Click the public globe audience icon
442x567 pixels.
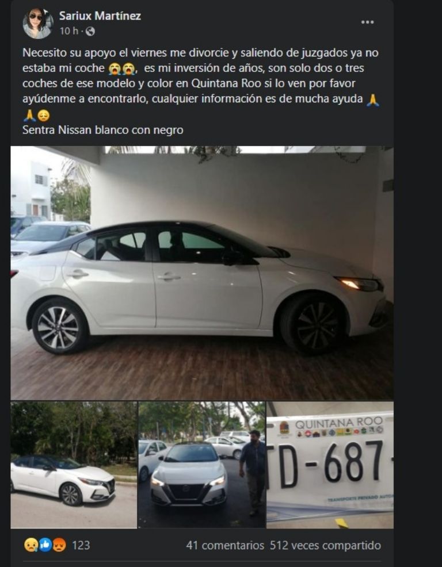click(x=90, y=32)
